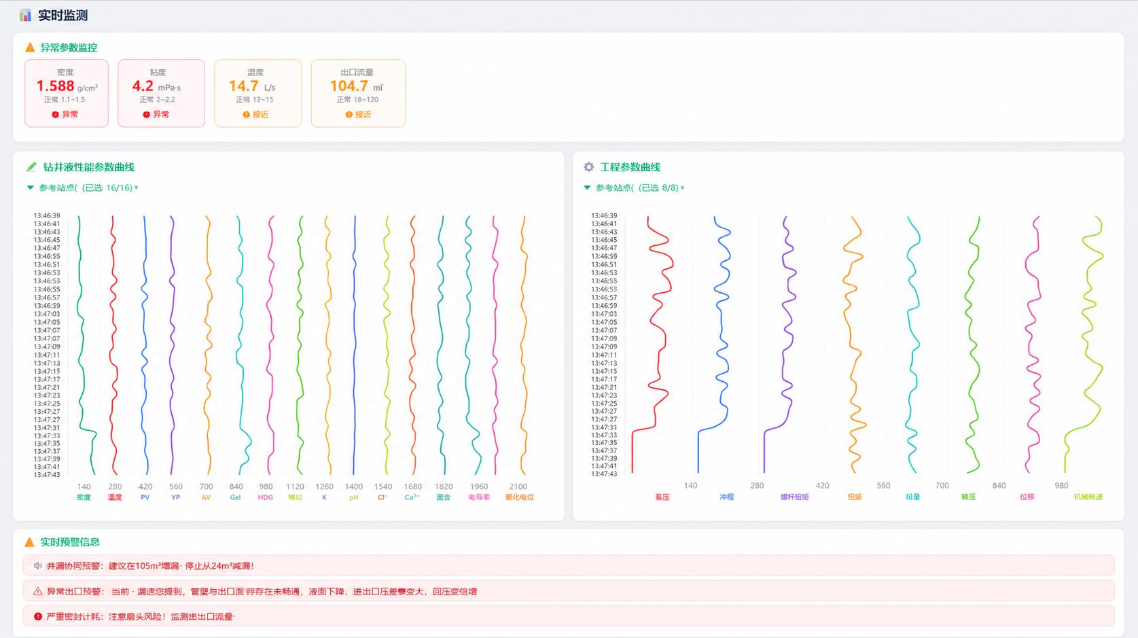The image size is (1138, 638).
Task: Click the dropdown arrow after 已选 8/8
Action: click(x=682, y=188)
